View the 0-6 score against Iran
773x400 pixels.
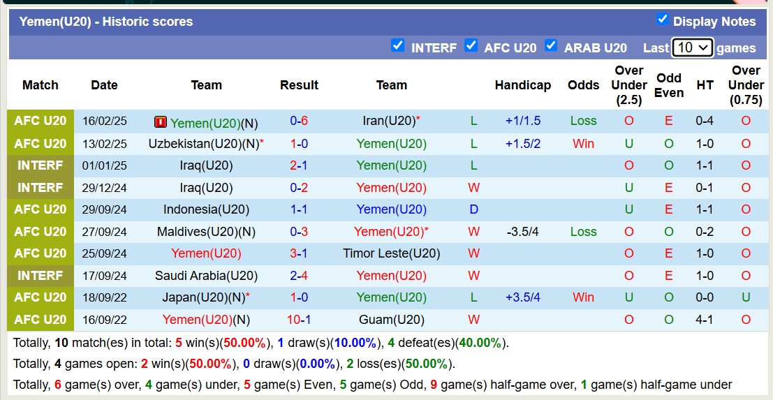coord(299,121)
